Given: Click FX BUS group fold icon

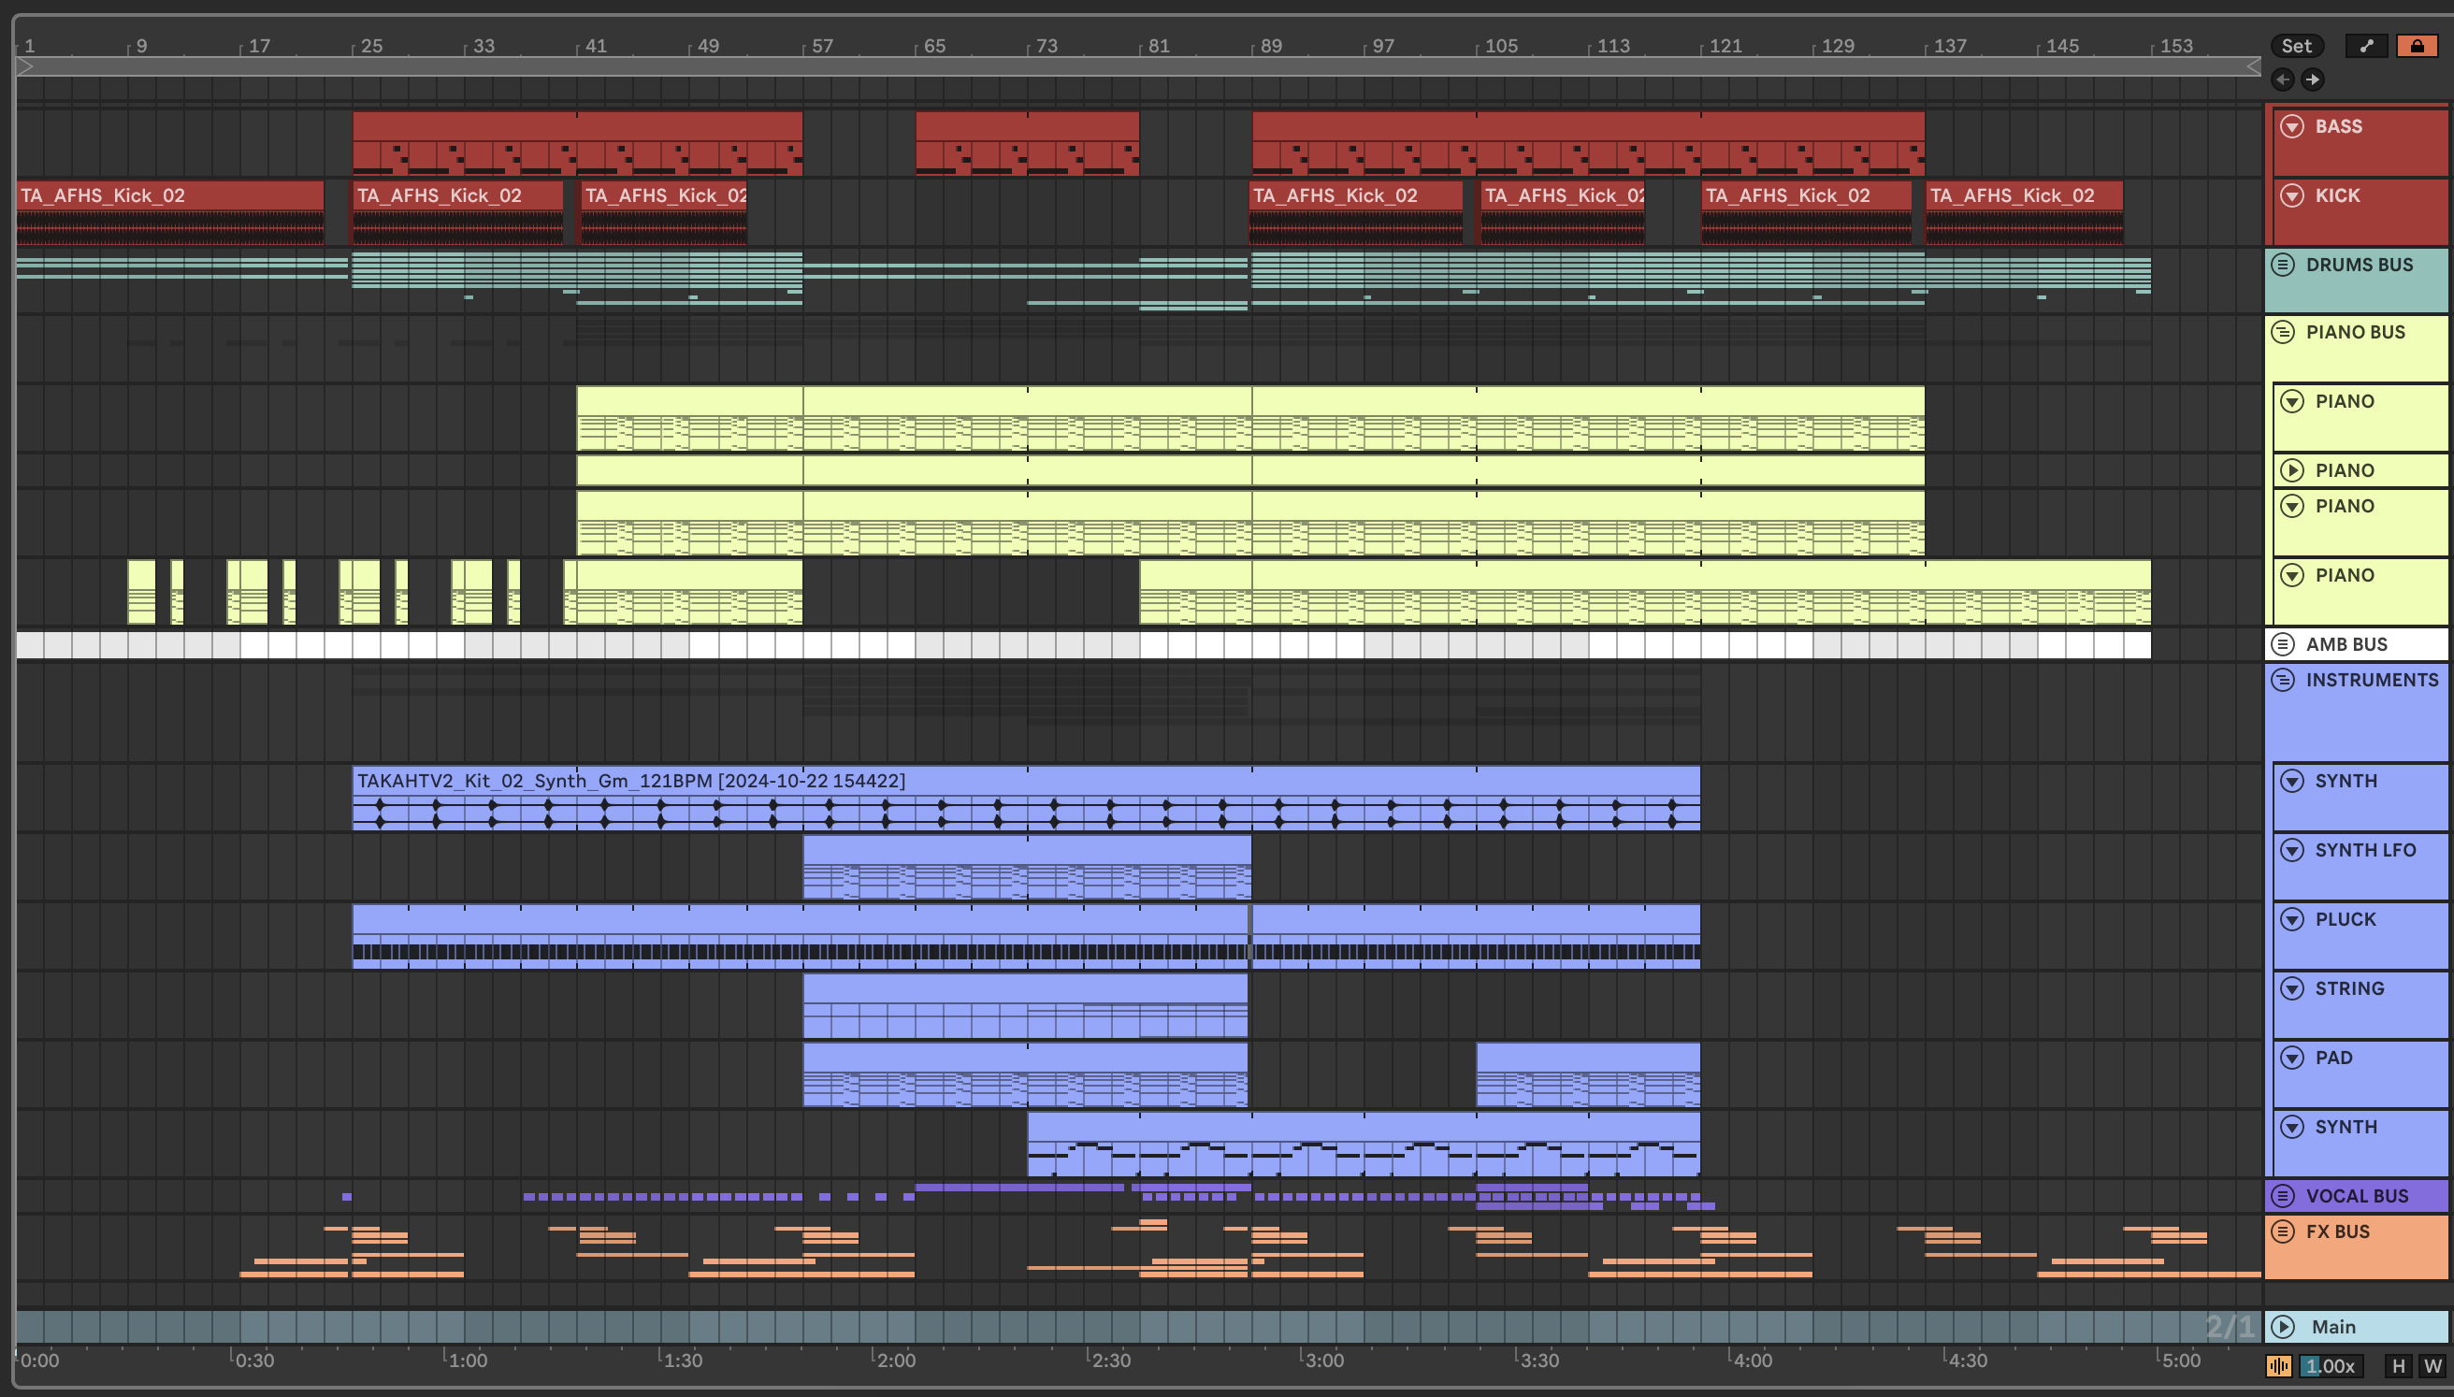Looking at the screenshot, I should point(2283,1232).
